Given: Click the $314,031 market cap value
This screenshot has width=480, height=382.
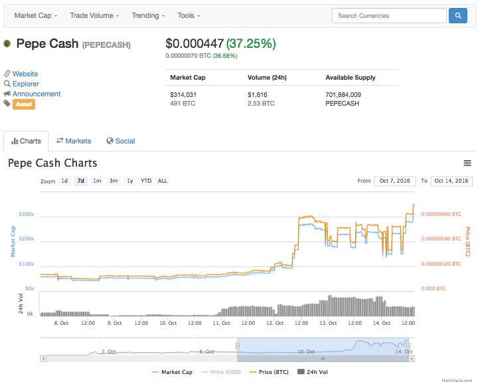Looking at the screenshot, I should [183, 94].
